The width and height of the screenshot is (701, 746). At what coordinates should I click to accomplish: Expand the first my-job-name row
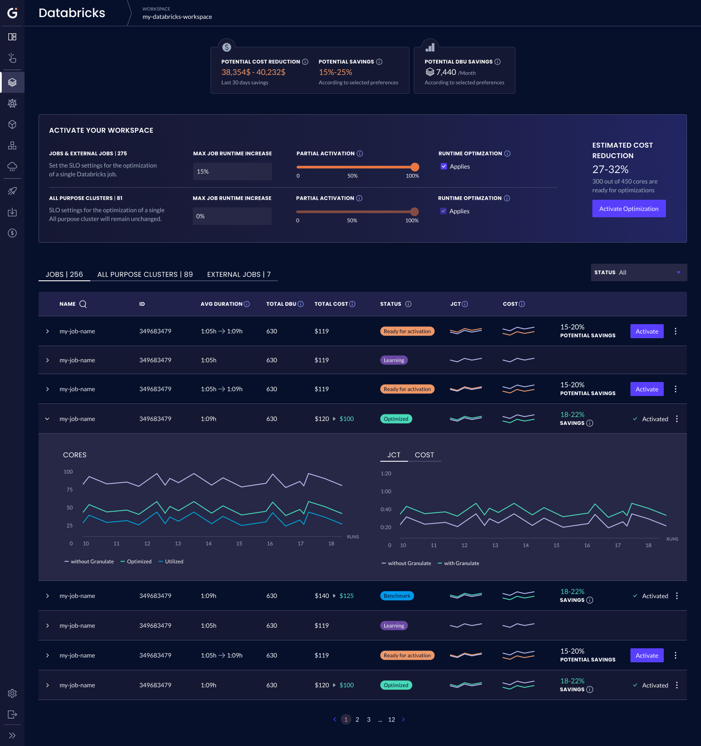(x=47, y=331)
